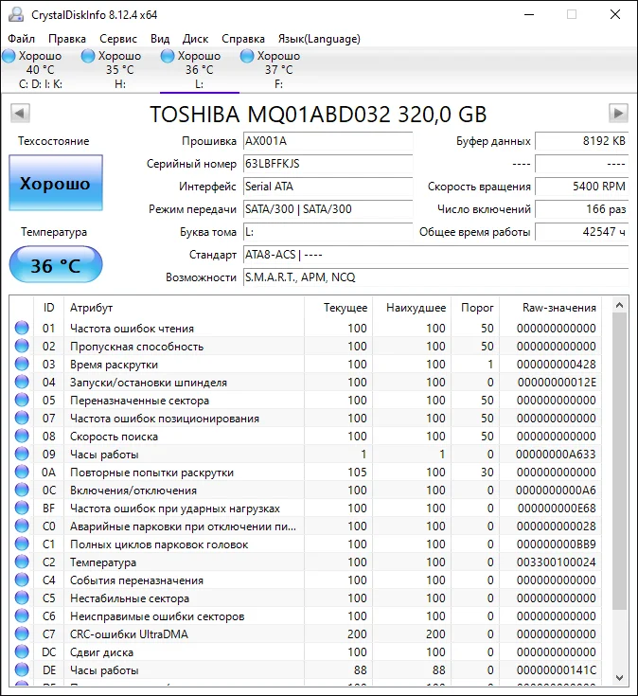Click the Интерфейс field Serial ATA
Image resolution: width=638 pixels, height=696 pixels.
328,187
